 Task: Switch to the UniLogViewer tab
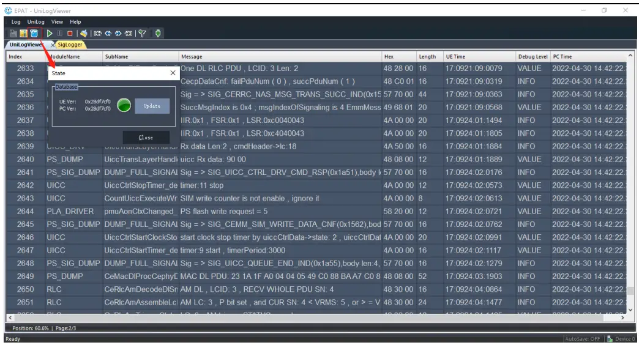pos(26,45)
